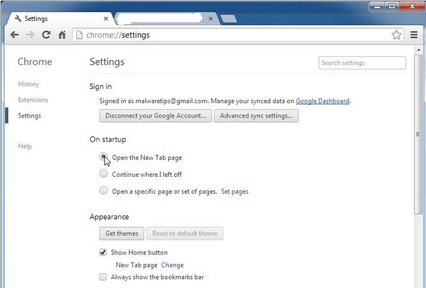Screen dimensions: 426x288
Task: Select Open the New Tab page
Action: (103, 156)
